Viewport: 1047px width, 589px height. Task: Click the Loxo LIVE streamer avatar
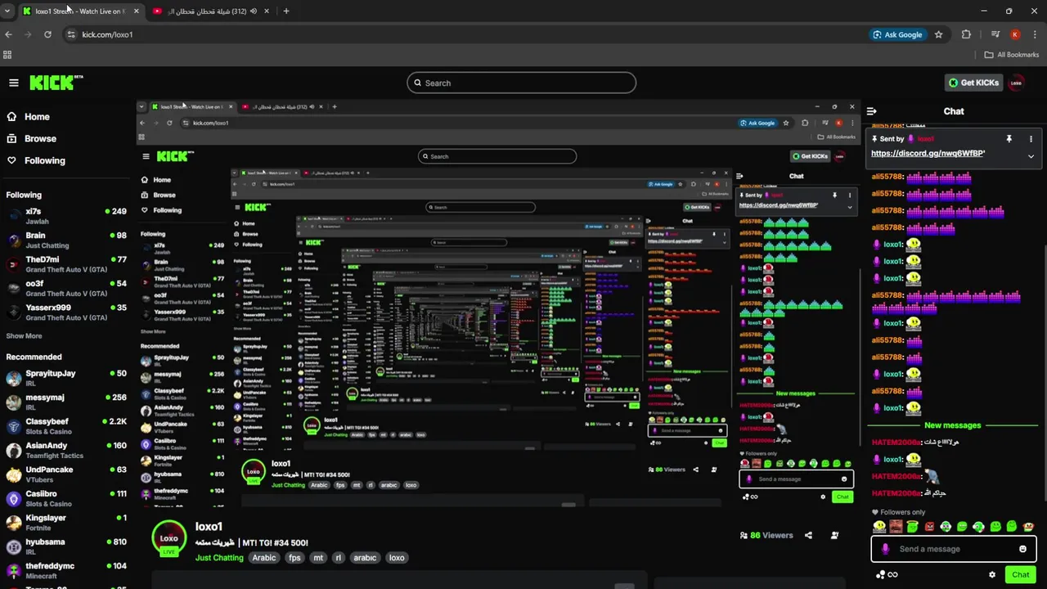169,538
